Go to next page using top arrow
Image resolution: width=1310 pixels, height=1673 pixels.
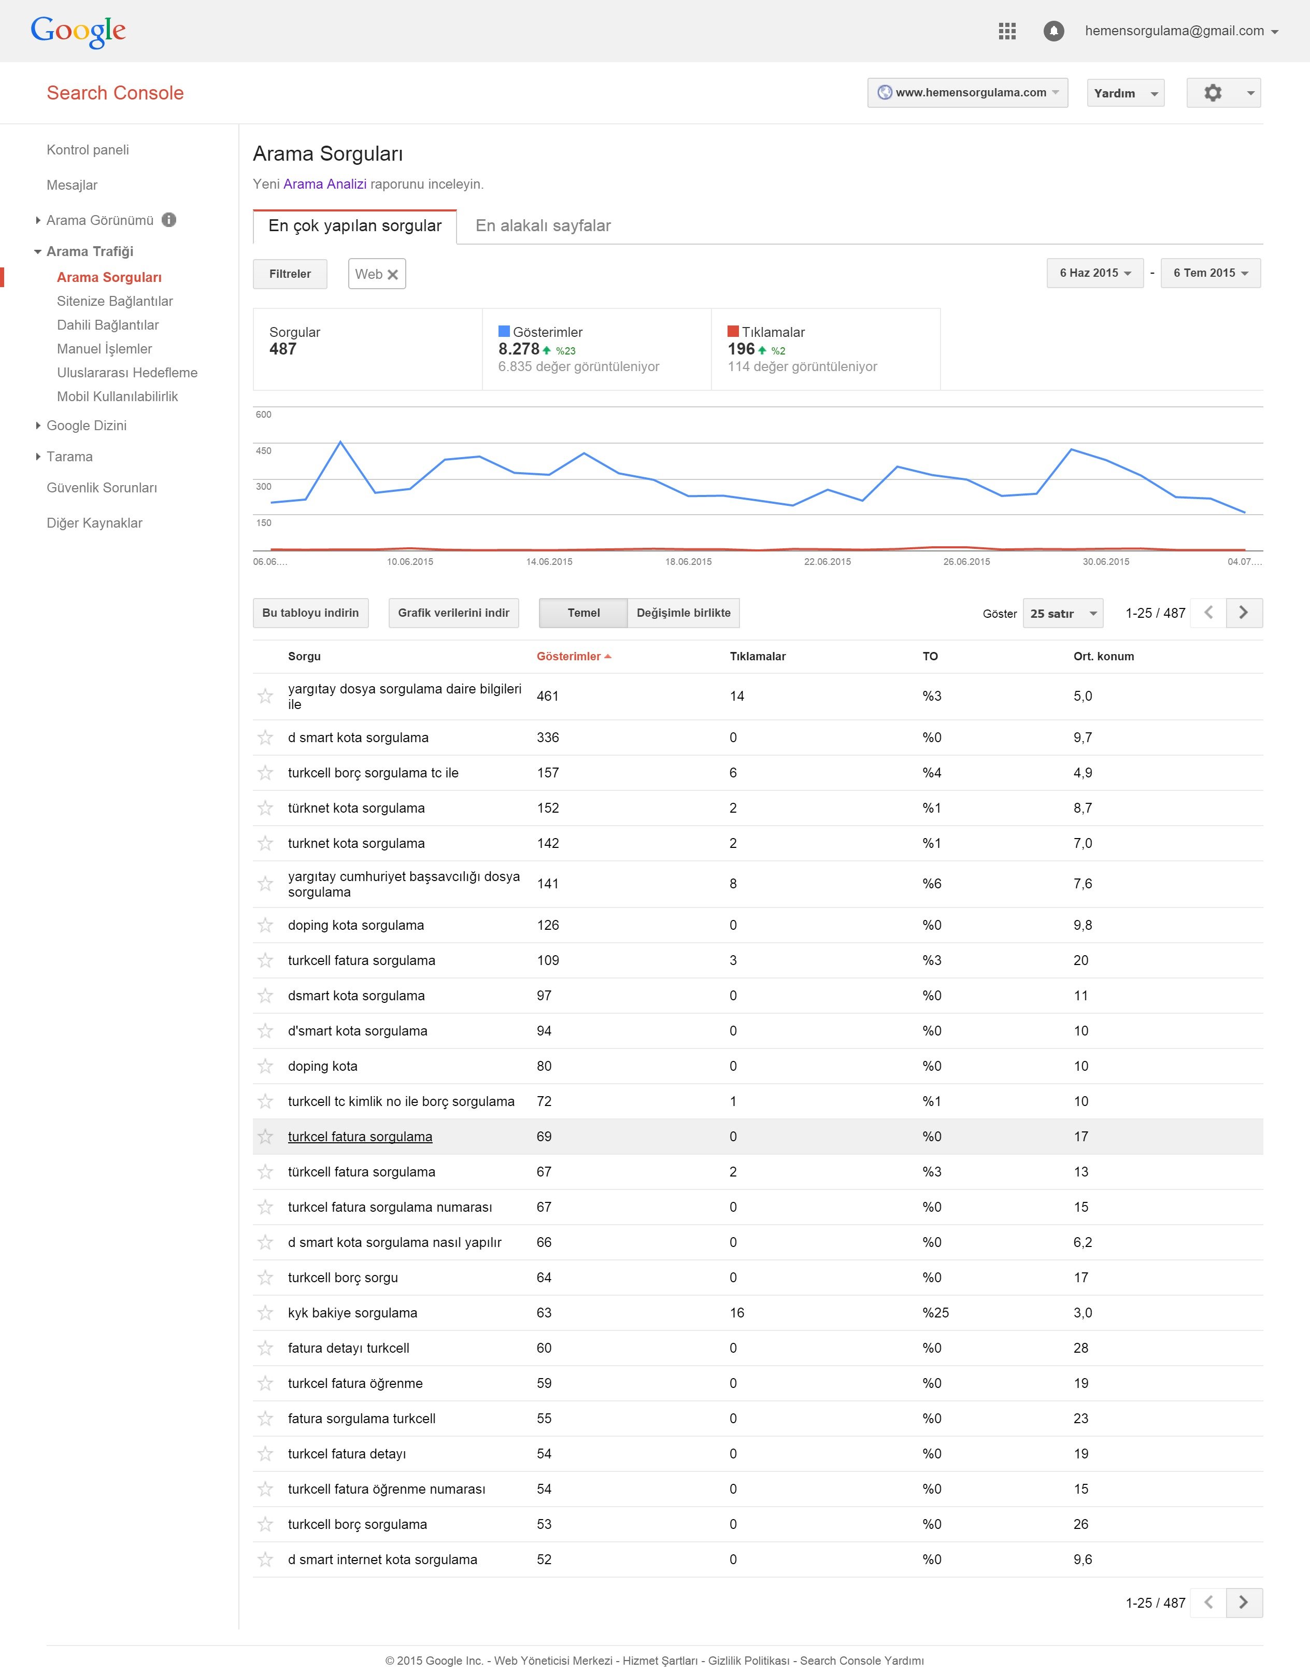tap(1243, 613)
